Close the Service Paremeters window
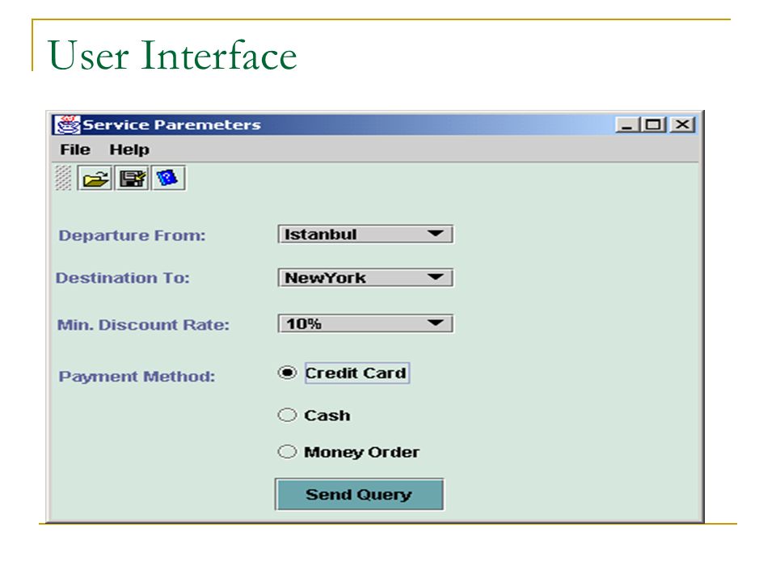776x582 pixels. (682, 124)
